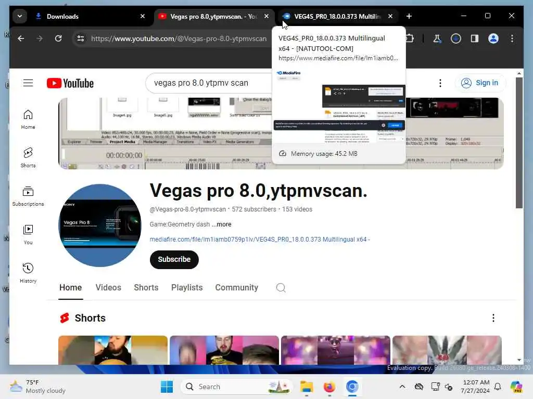Image resolution: width=533 pixels, height=399 pixels.
Task: Click the YouTube address bar URL
Action: pyautogui.click(x=179, y=38)
